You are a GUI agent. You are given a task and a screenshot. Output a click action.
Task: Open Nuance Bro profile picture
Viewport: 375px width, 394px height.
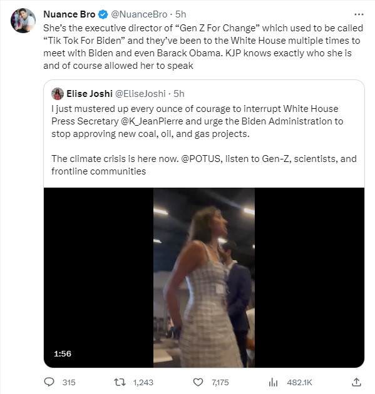coord(23,21)
